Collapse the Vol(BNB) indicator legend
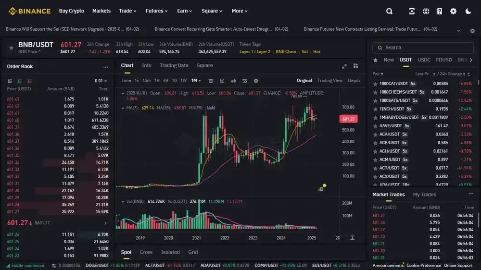 pyautogui.click(x=123, y=202)
